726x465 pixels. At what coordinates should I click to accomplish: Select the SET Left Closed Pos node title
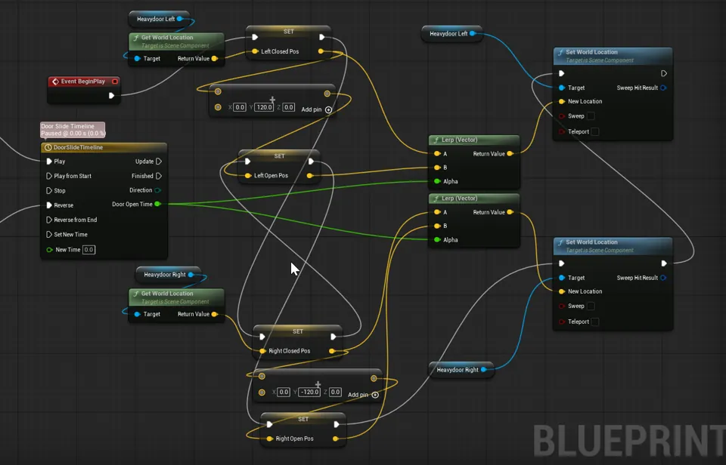click(x=288, y=32)
